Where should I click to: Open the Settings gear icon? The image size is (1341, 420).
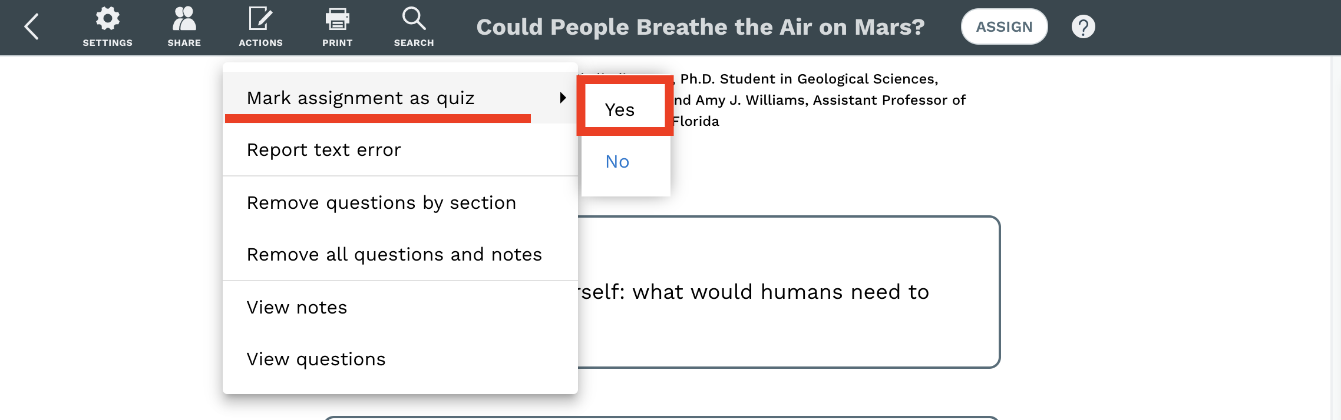(107, 19)
